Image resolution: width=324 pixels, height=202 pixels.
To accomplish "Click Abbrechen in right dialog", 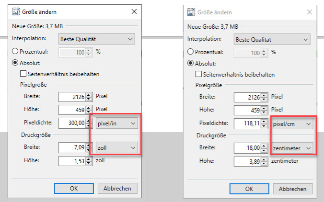I will pyautogui.click(x=293, y=189).
